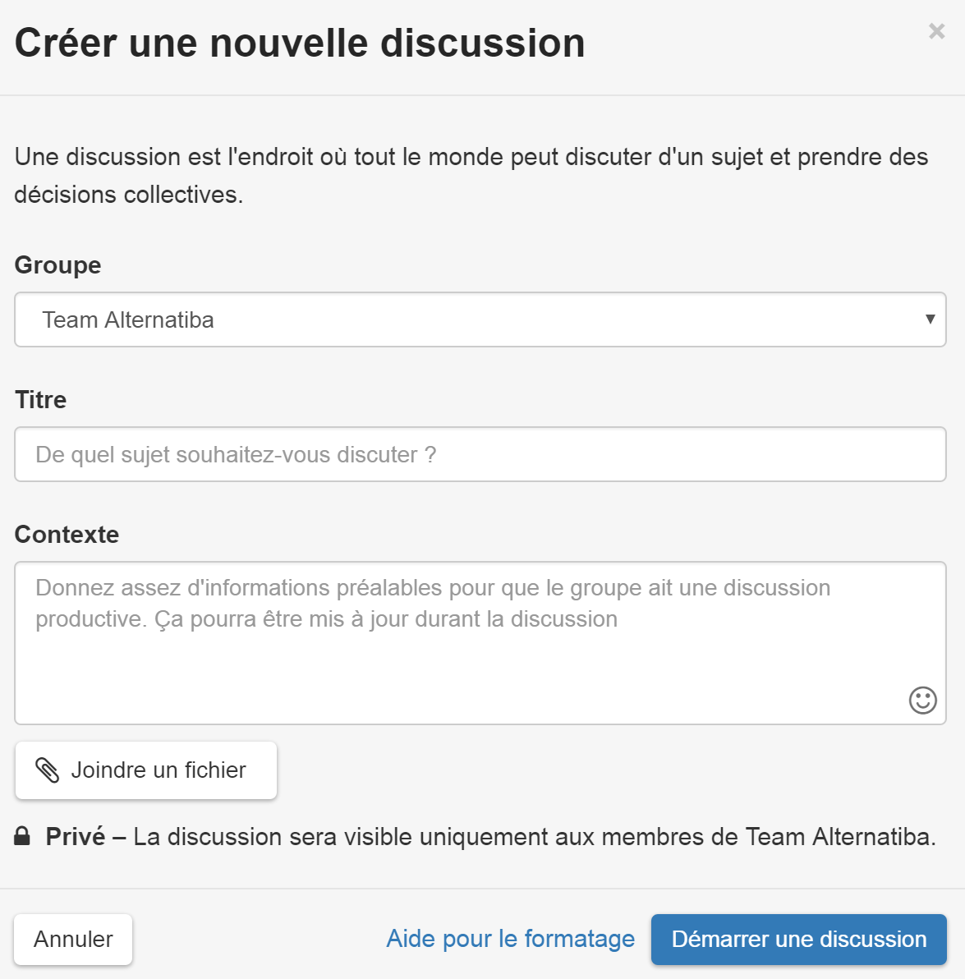Open the emoji picker in the Contexte field
The width and height of the screenshot is (965, 979).
point(922,701)
